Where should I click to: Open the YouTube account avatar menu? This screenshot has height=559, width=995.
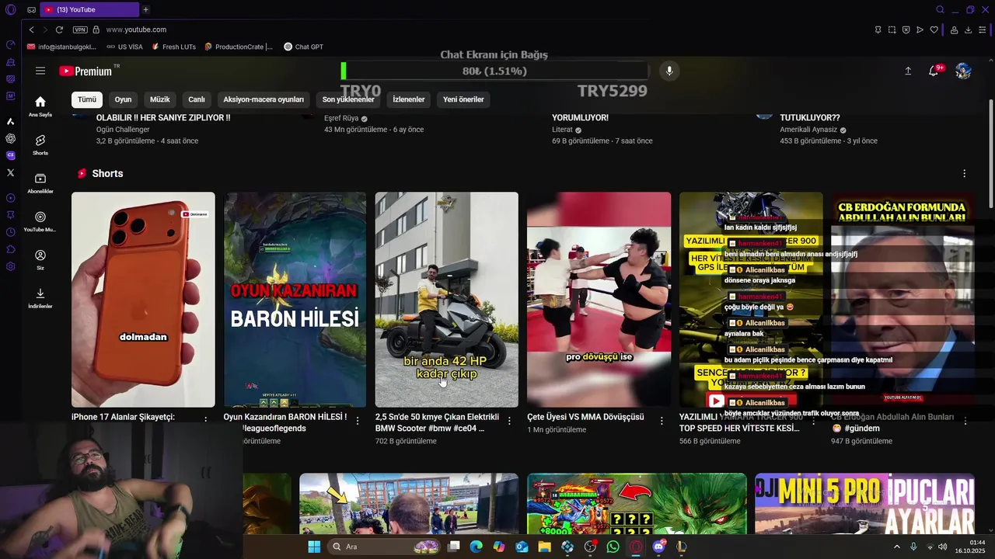[963, 71]
